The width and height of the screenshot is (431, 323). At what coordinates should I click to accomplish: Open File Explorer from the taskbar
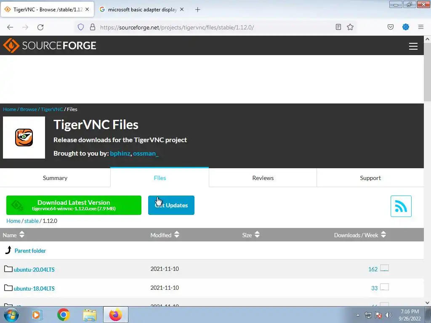click(90, 315)
